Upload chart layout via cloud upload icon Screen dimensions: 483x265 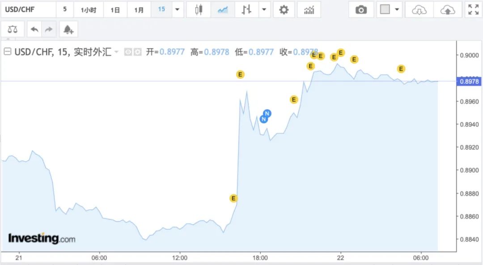coord(446,9)
